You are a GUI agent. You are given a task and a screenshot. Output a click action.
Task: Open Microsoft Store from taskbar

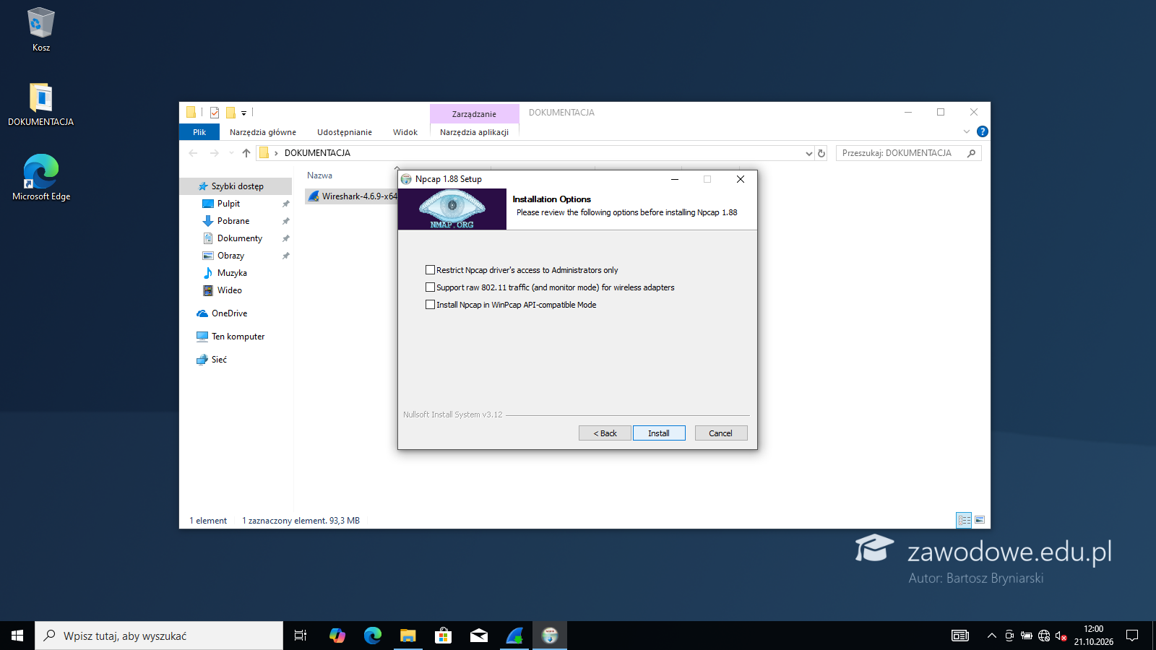pos(444,636)
